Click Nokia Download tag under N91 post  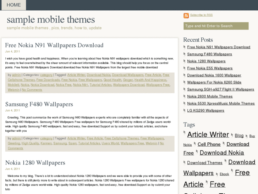pos(43,85)
